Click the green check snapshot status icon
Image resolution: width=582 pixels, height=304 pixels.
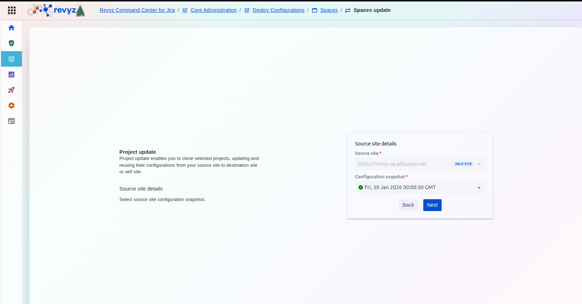(x=361, y=187)
